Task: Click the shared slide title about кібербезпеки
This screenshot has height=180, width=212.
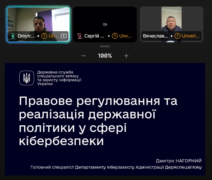Action: click(98, 121)
